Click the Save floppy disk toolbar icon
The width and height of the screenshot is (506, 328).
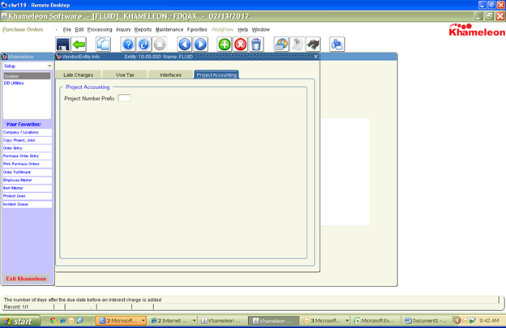coord(63,45)
